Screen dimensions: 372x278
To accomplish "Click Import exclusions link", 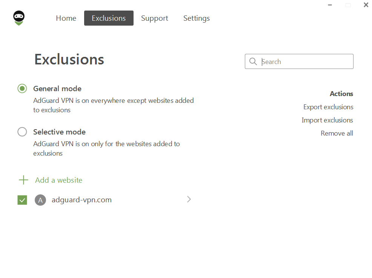I will (x=327, y=120).
